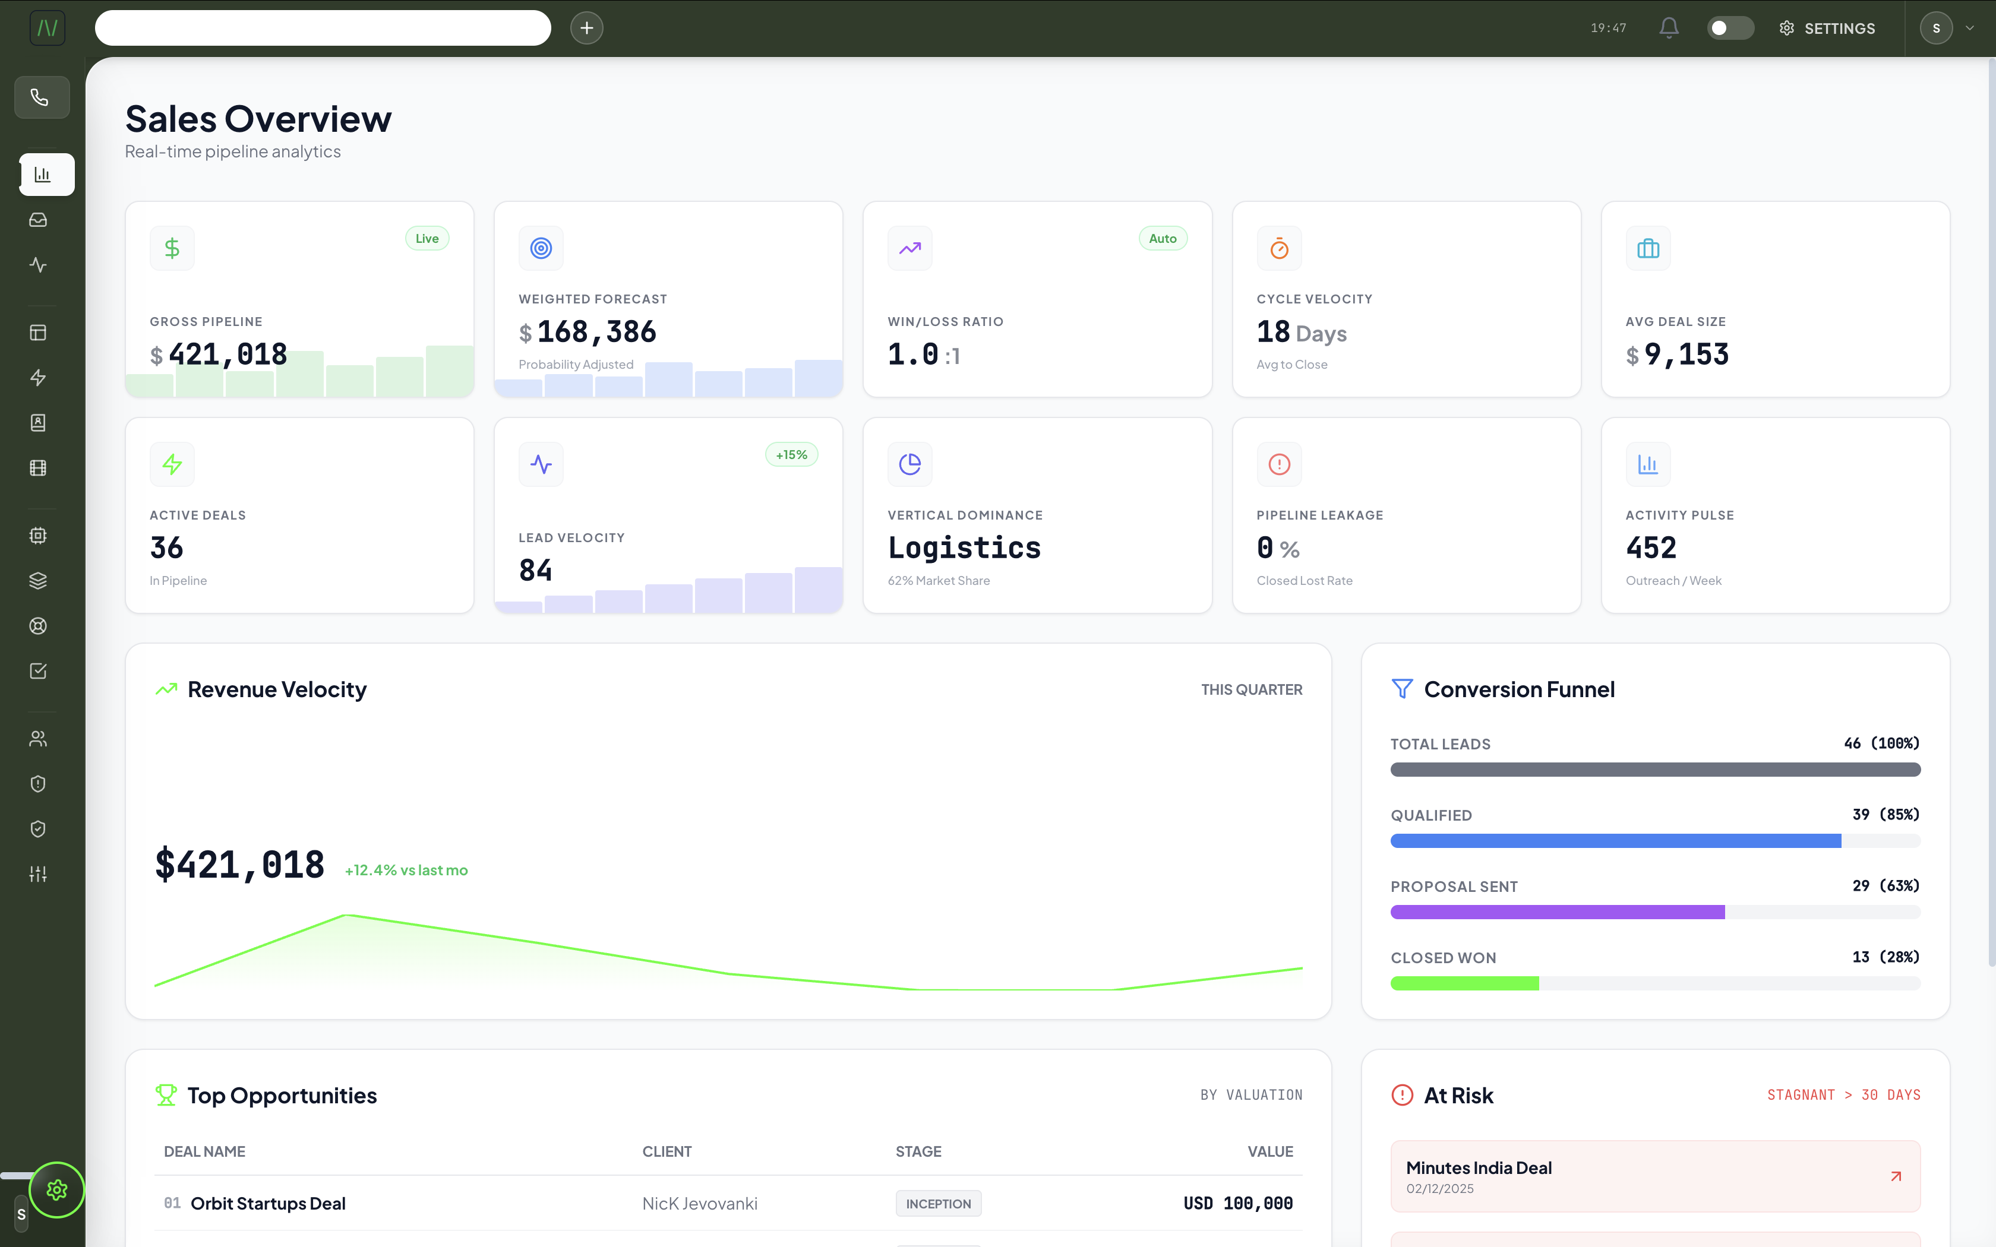
Task: Click the phone call icon in sidebar
Action: click(x=40, y=97)
